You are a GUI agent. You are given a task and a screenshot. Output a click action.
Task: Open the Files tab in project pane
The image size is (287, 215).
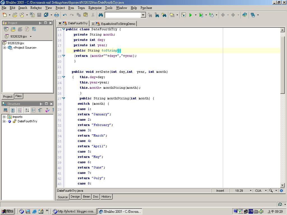[18, 96]
